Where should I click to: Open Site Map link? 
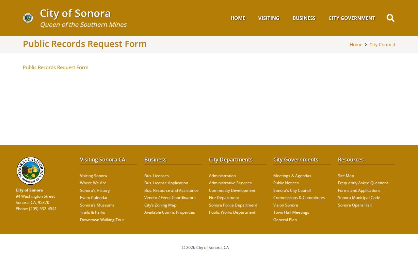click(346, 176)
